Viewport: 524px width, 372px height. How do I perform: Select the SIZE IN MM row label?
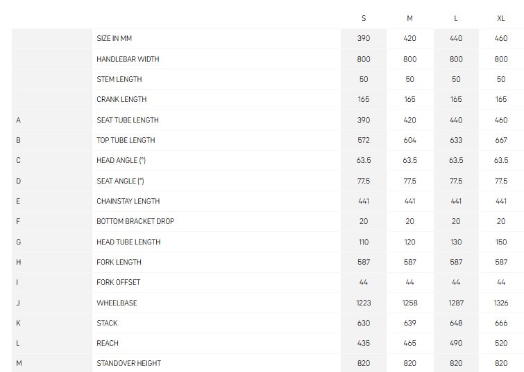click(115, 38)
